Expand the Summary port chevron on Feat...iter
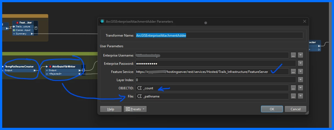This screenshot has width=334, height=130. click(14, 34)
